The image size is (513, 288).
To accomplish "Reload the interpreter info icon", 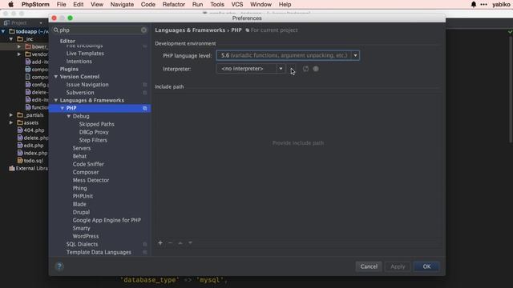I will click(305, 69).
